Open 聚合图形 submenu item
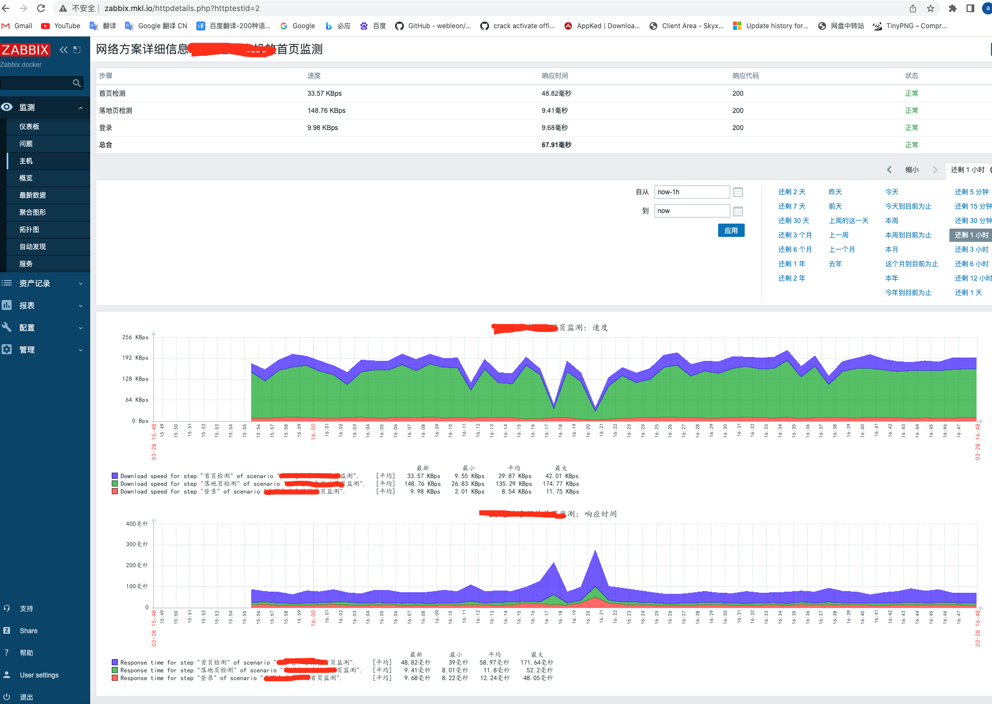992x704 pixels. point(33,213)
